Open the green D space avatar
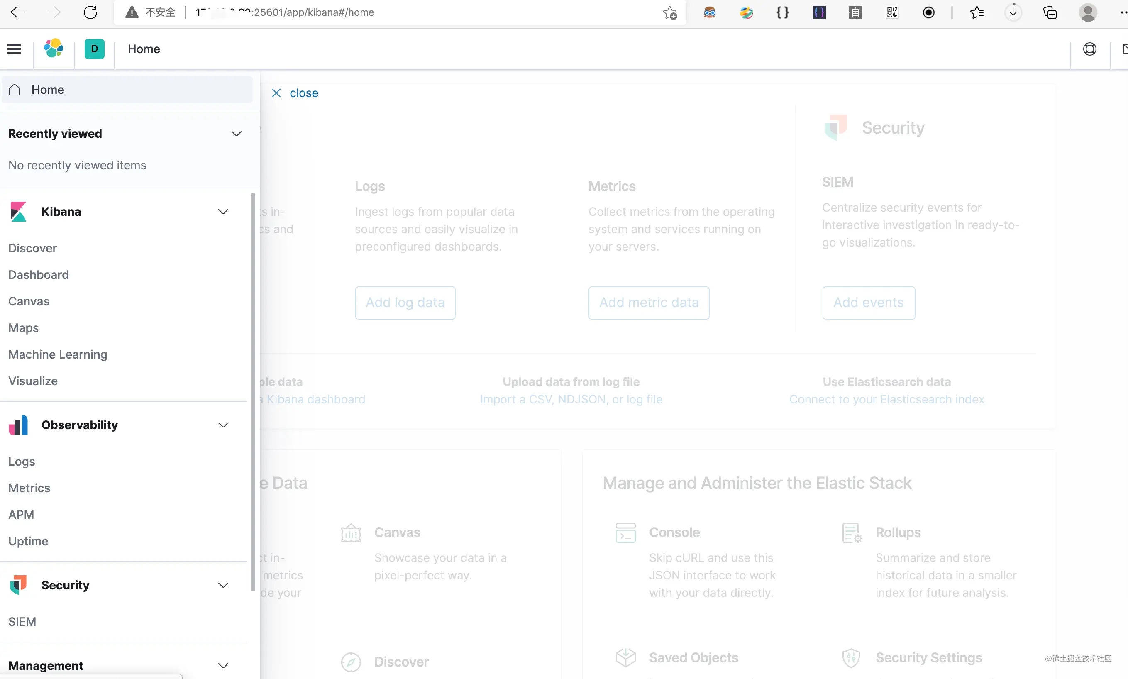 pyautogui.click(x=94, y=49)
